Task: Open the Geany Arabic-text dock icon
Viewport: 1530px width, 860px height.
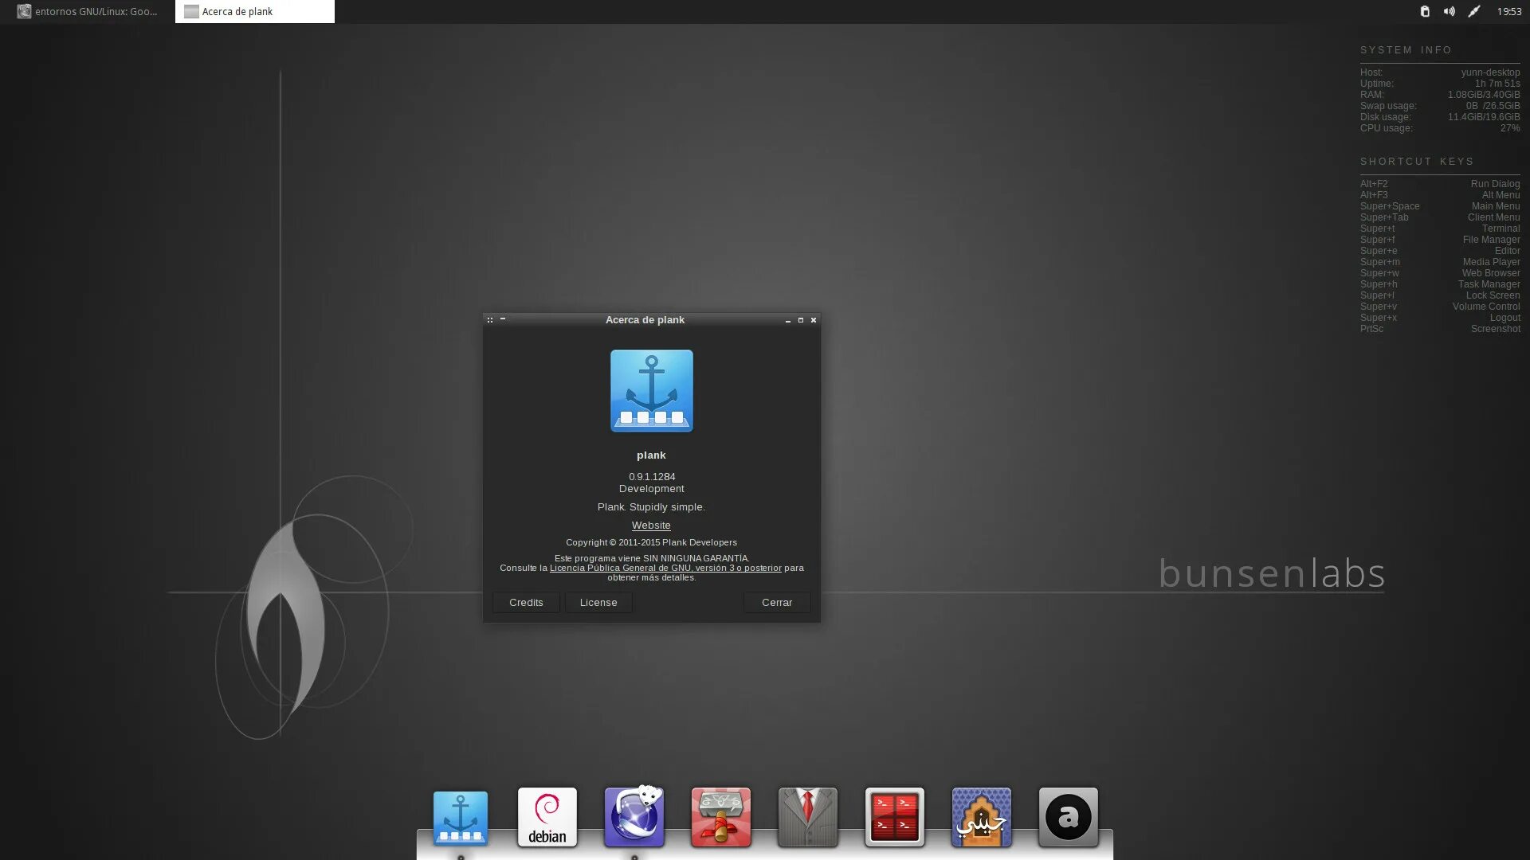Action: coord(982,818)
